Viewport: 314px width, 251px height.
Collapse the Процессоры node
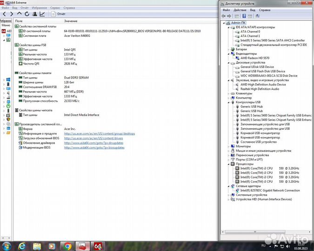point(228,164)
